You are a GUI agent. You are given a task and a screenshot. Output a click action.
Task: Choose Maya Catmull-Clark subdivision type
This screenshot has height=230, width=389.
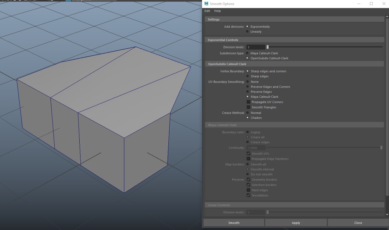coord(247,53)
